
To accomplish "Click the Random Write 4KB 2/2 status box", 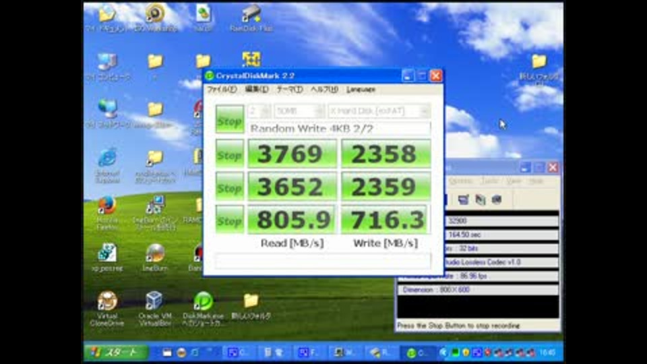I will (338, 129).
